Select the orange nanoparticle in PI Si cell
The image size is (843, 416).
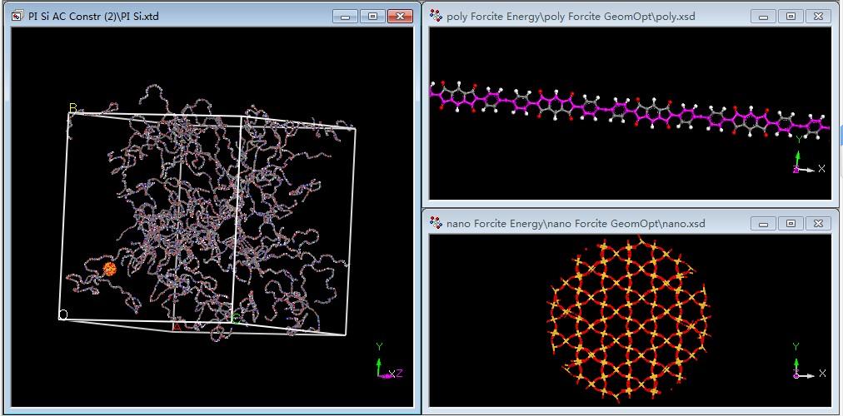tap(110, 269)
